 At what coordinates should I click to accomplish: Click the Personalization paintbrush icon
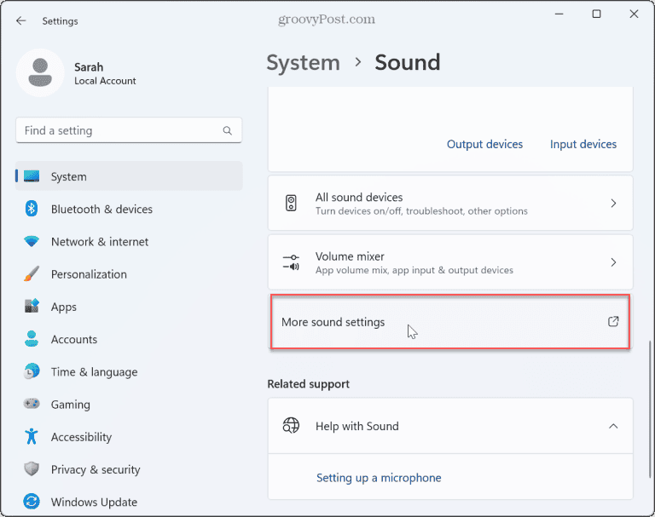click(32, 274)
